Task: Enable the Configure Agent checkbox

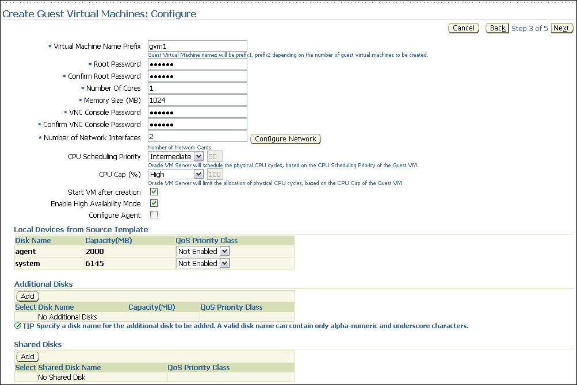Action: point(154,215)
